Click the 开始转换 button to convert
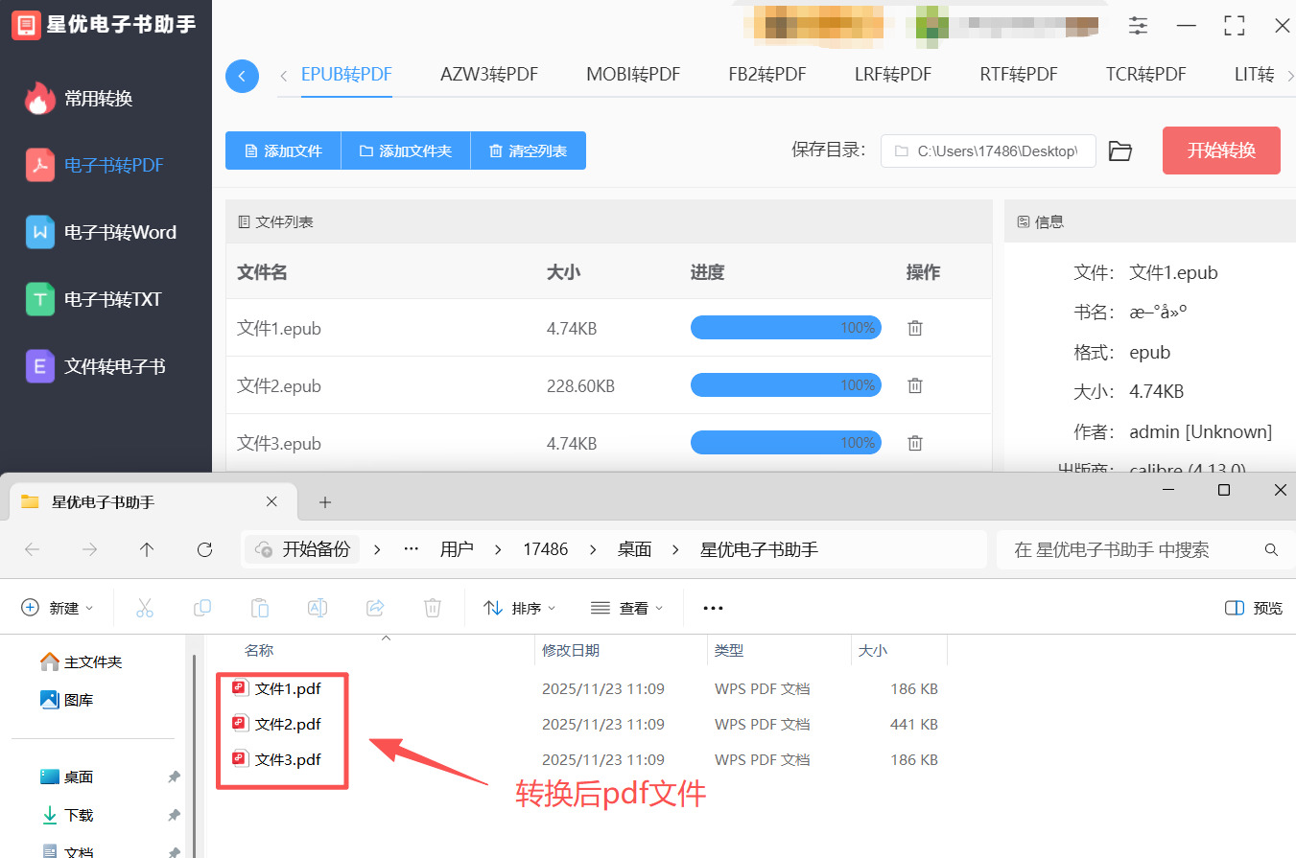1296x858 pixels. (x=1221, y=150)
